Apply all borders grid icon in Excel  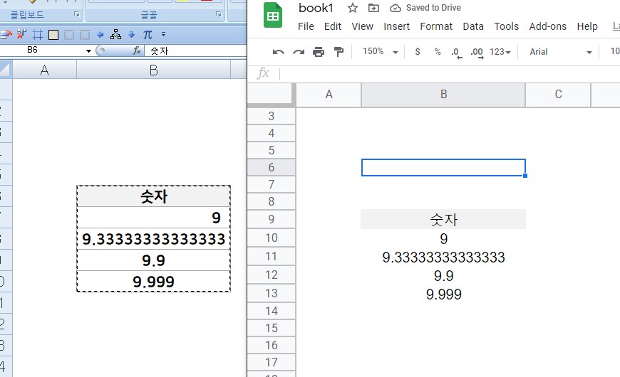pos(38,35)
